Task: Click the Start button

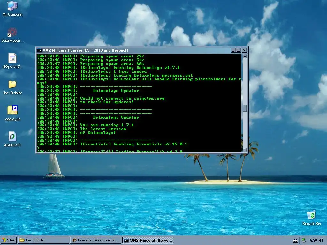Action: pos(9,240)
